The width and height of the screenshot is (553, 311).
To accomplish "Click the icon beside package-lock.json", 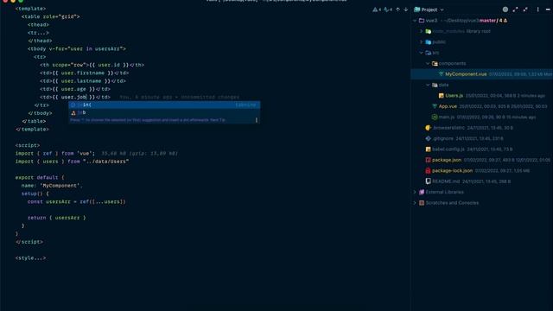I will coord(429,171).
